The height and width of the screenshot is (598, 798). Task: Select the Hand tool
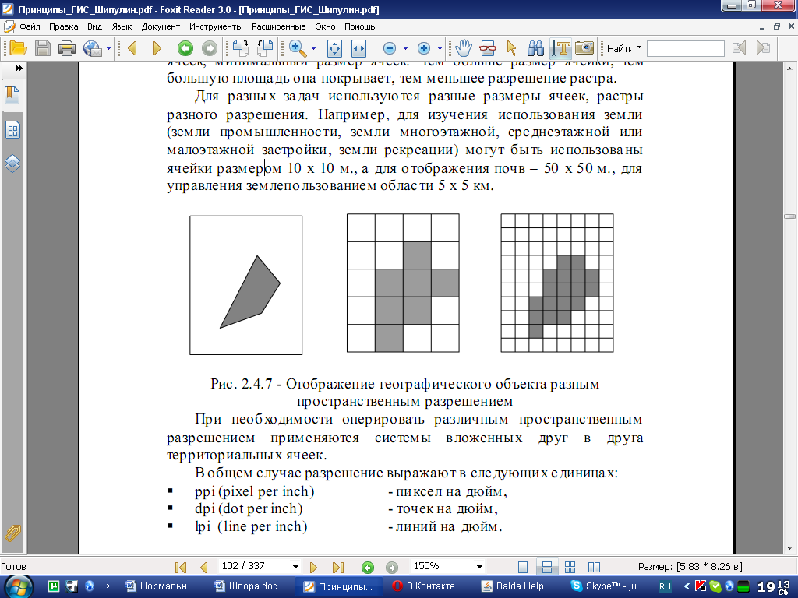click(464, 48)
